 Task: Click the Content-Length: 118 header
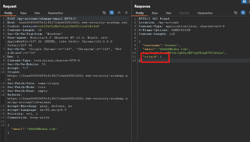pyautogui.click(x=157, y=34)
